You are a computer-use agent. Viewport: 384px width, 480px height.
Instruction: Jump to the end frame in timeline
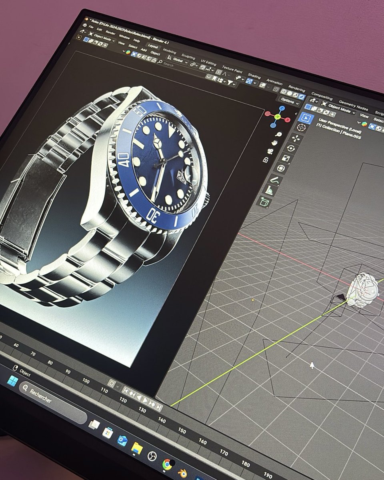point(159,407)
